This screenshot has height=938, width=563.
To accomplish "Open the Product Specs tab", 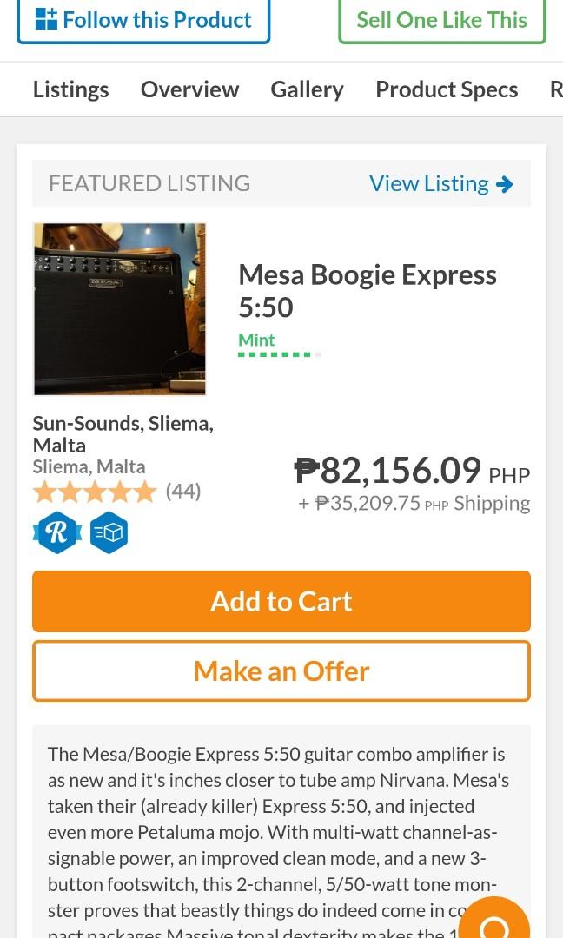I will pyautogui.click(x=447, y=89).
